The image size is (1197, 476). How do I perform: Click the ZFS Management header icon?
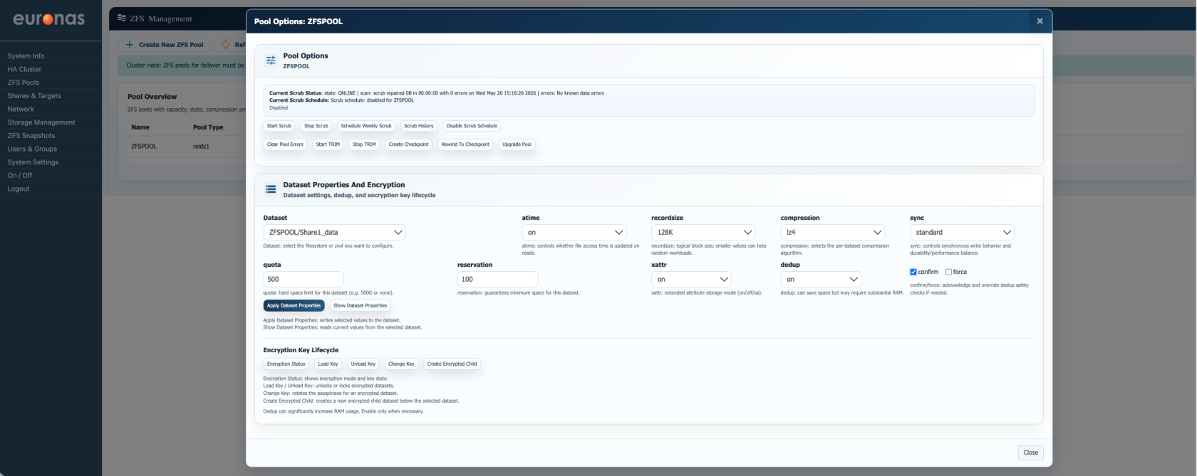pos(122,18)
